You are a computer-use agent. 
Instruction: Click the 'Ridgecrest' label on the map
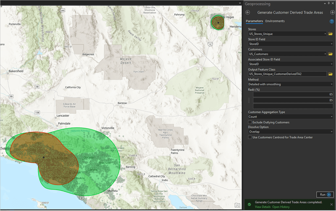pos(88,54)
